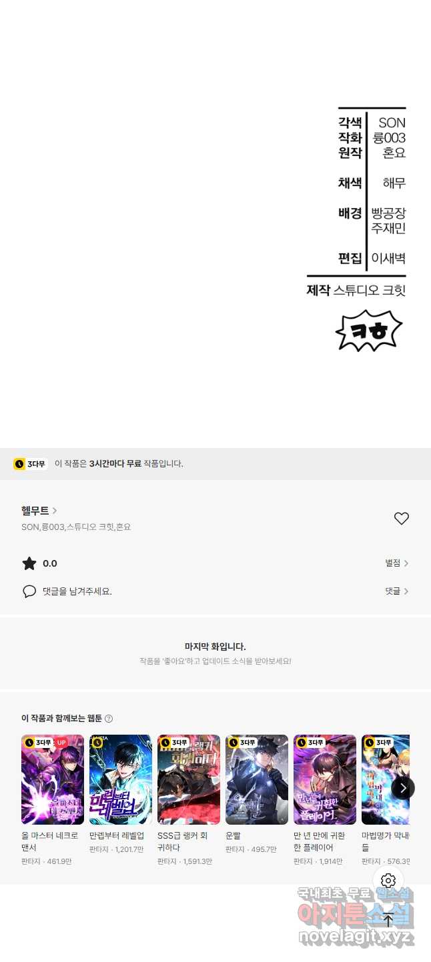Open 운빨 webtoon thumbnail
Screen dimensions: 431x962
(257, 779)
